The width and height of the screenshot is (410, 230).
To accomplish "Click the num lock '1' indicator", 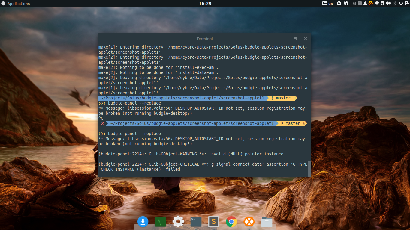I will pos(360,4).
